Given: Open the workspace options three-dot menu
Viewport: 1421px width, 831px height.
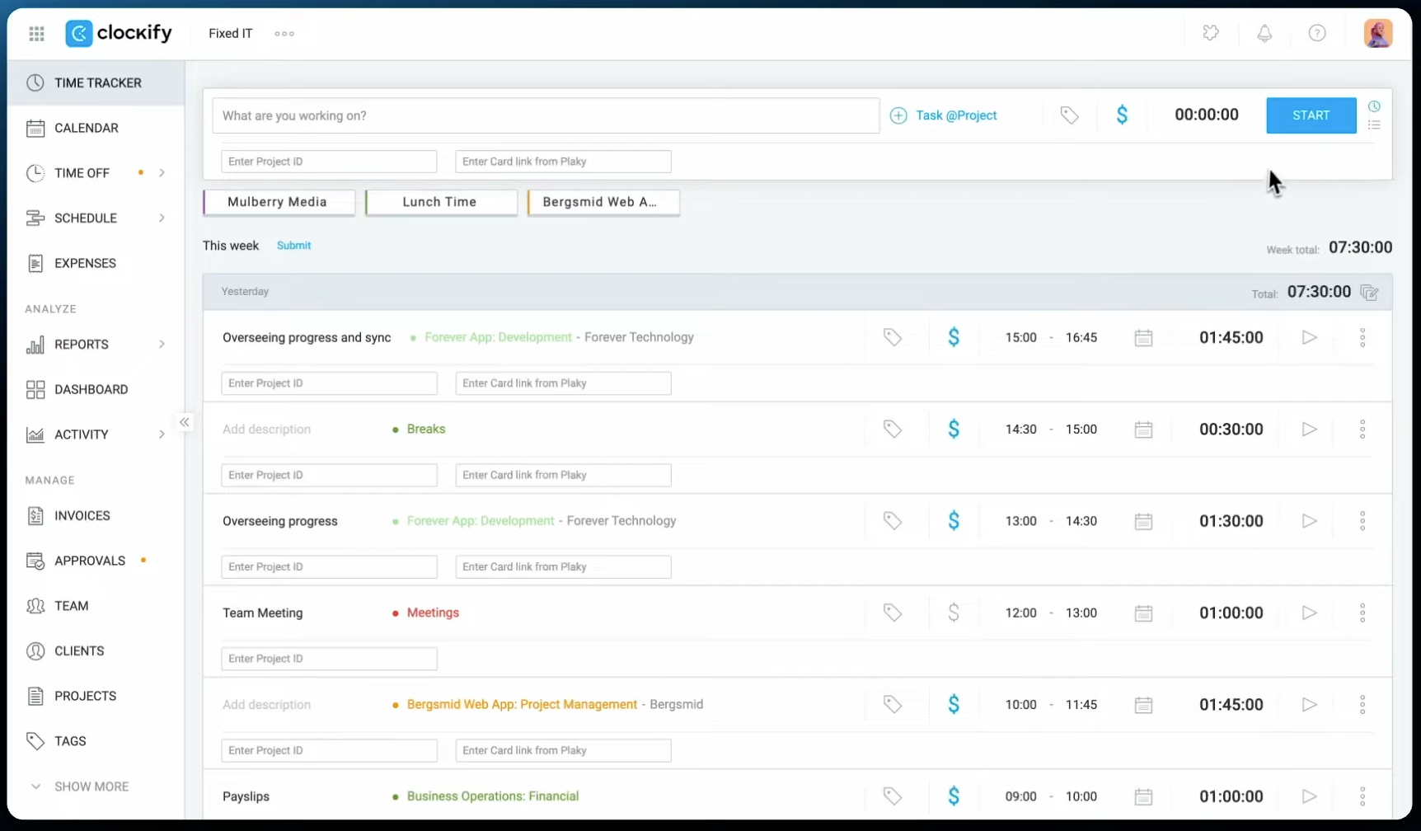Looking at the screenshot, I should coord(284,34).
